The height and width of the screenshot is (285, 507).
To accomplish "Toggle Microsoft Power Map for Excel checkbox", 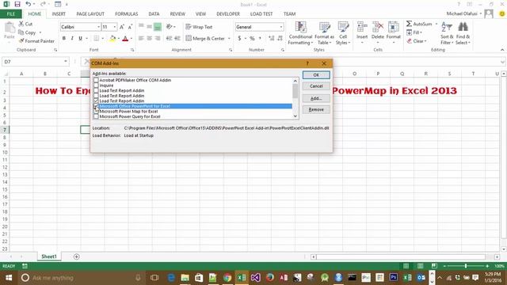I will pos(96,111).
